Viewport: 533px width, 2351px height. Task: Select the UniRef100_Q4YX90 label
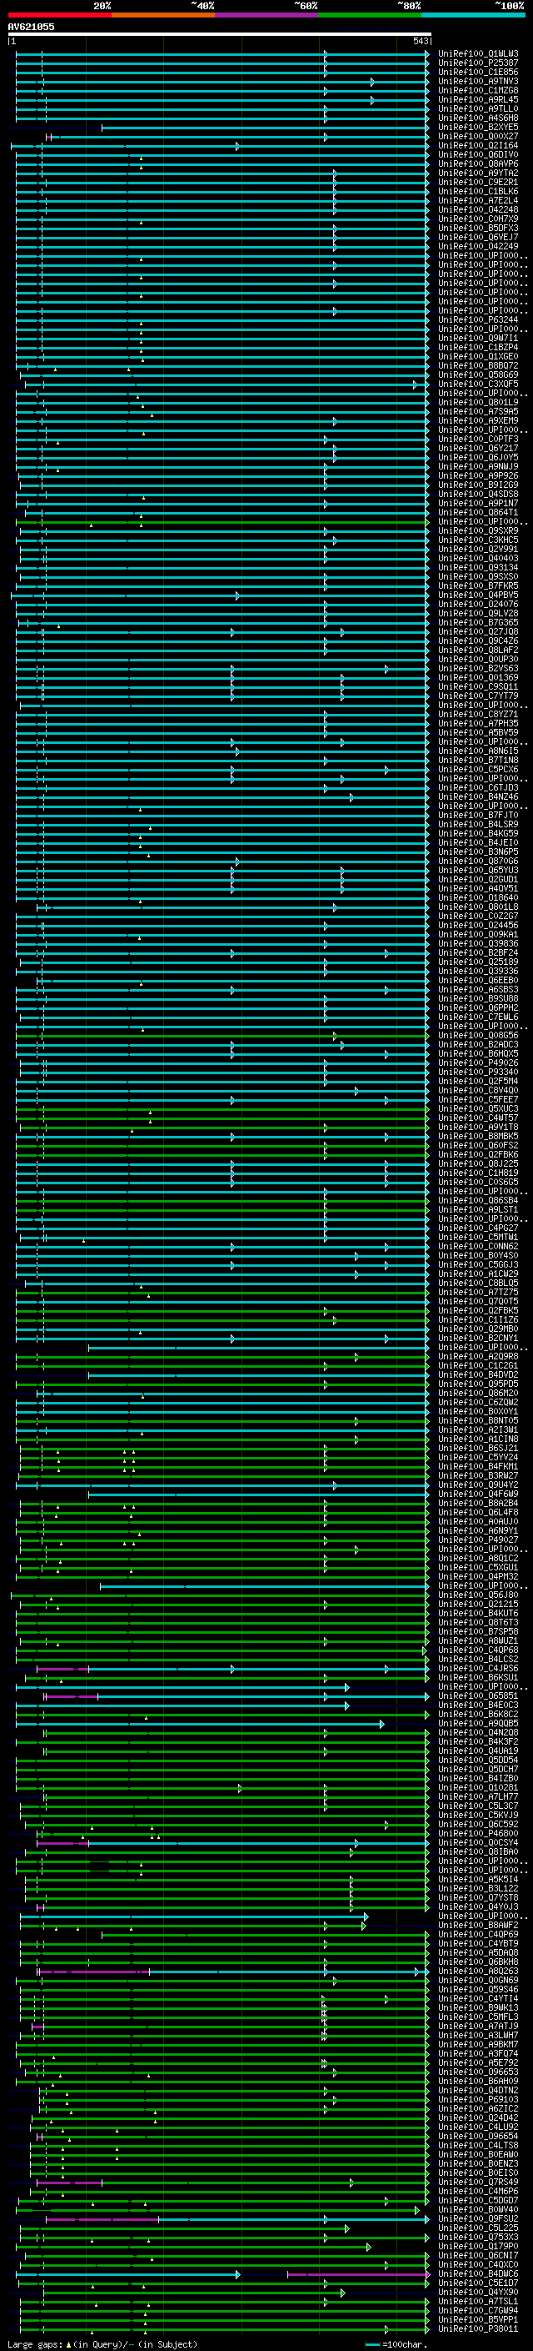click(478, 2292)
